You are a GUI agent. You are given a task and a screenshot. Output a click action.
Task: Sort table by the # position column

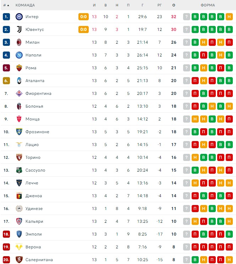coord(6,5)
